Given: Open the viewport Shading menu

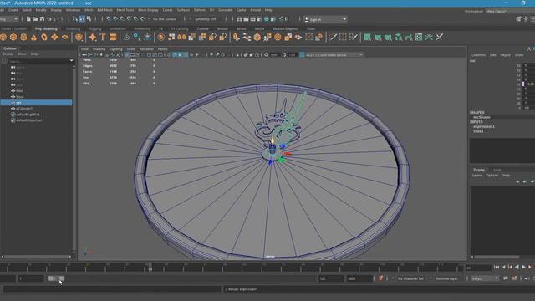Looking at the screenshot, I should [99, 49].
